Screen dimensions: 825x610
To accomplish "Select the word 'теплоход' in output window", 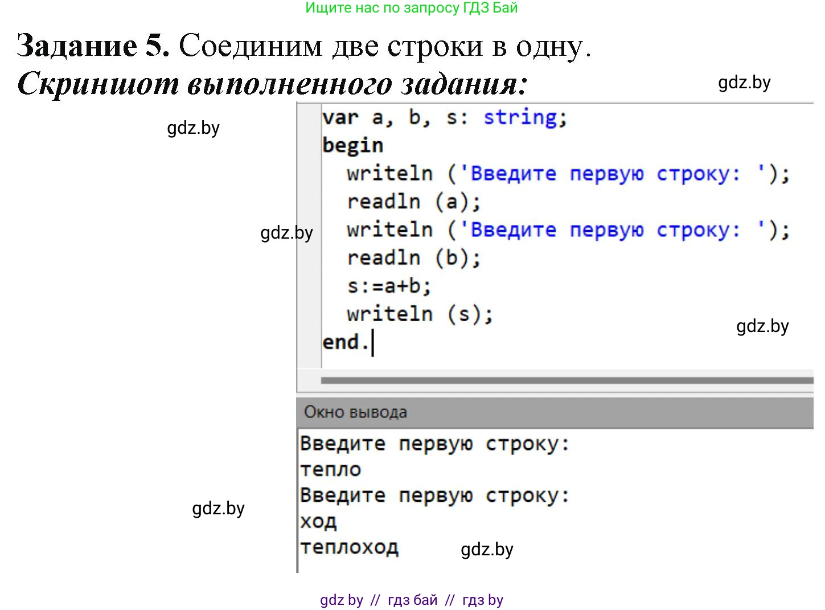I will pyautogui.click(x=350, y=547).
